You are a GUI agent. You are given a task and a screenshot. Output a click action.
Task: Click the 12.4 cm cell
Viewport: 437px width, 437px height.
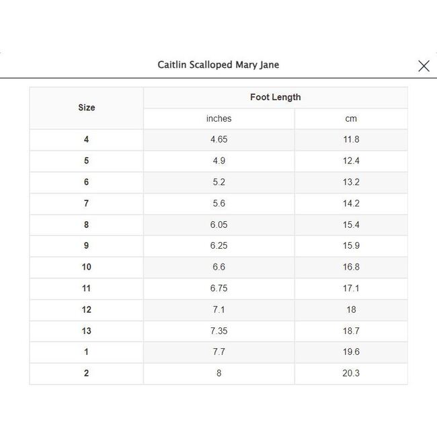tap(351, 161)
